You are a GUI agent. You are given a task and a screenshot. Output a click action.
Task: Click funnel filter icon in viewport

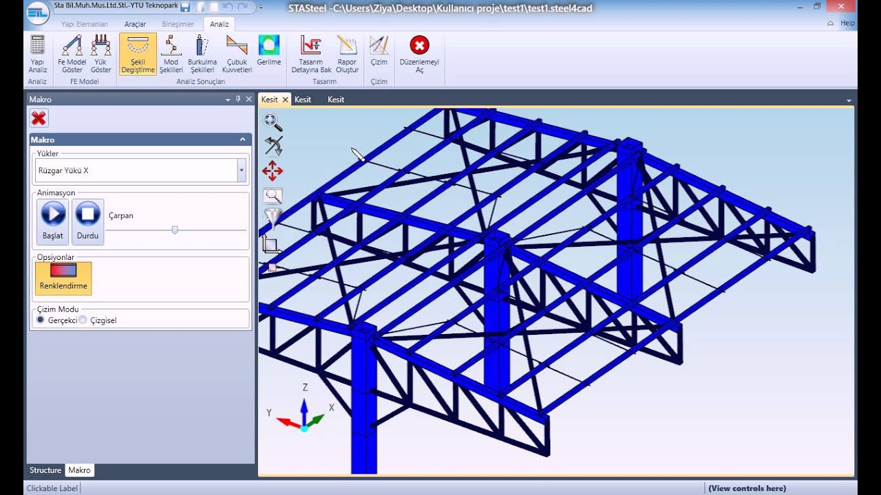(273, 219)
